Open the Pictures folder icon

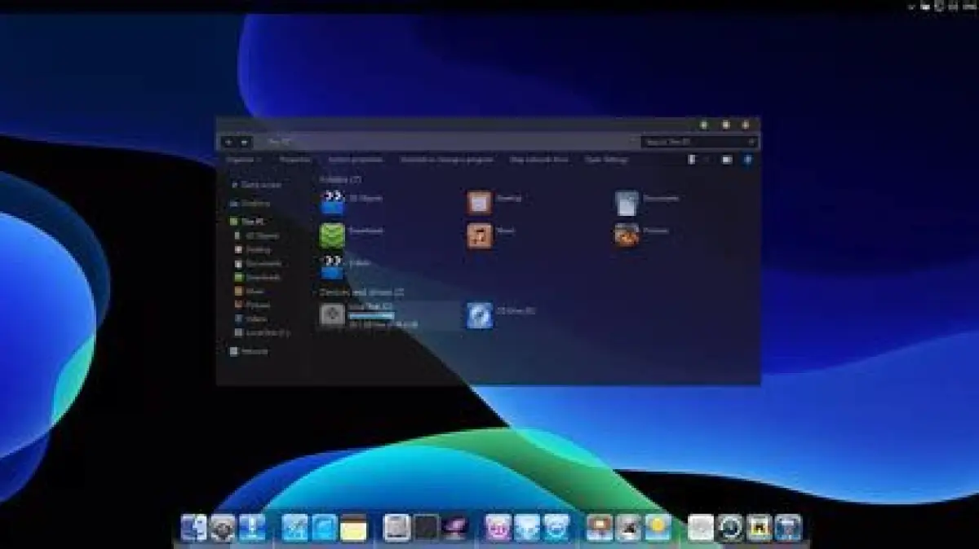[627, 235]
